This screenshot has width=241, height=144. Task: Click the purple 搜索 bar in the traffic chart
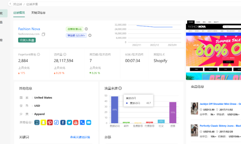pos(173,112)
